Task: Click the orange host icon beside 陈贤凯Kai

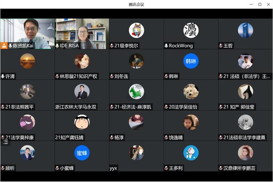Action: pos(4,46)
